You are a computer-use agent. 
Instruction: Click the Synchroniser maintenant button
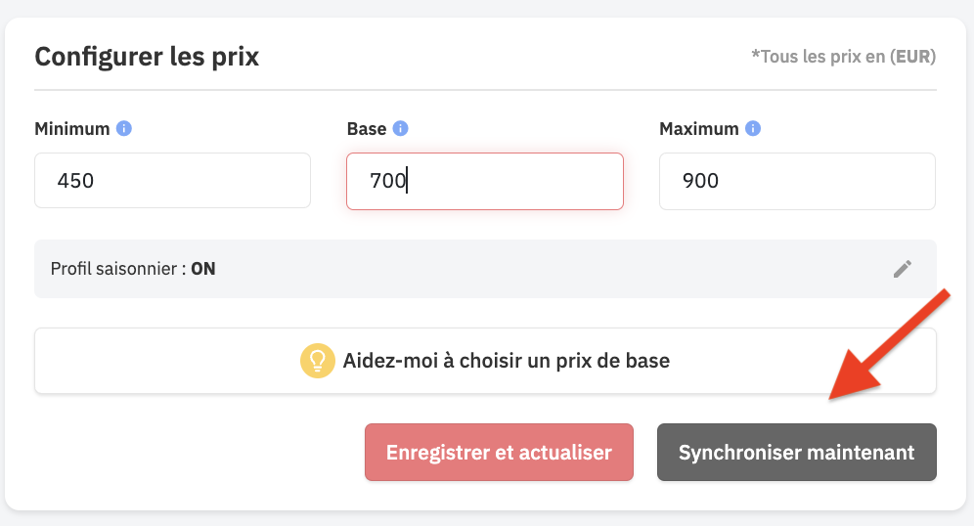pyautogui.click(x=797, y=452)
